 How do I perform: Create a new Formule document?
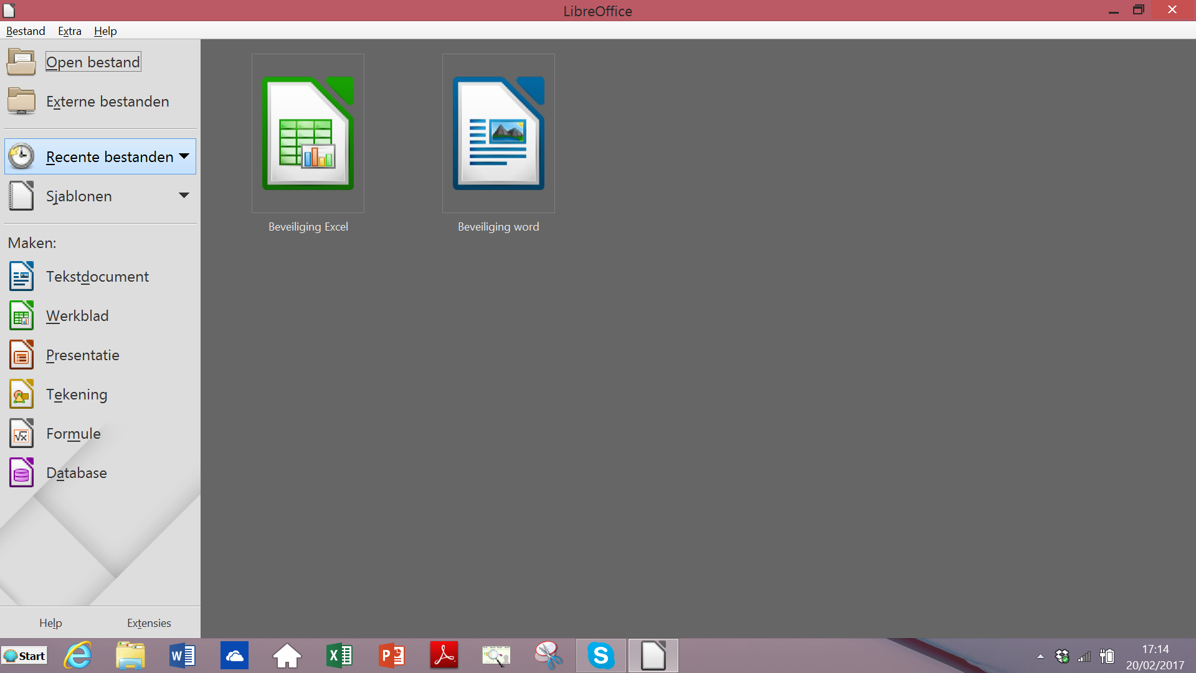point(74,434)
